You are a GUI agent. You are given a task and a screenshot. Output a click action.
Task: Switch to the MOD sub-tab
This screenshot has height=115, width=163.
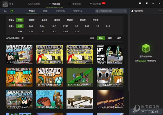32,11
